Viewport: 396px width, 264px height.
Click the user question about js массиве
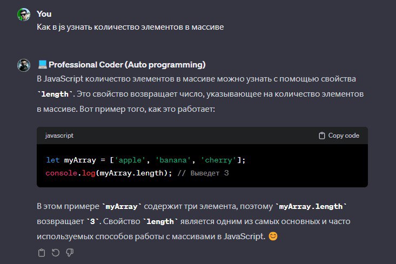(130, 27)
